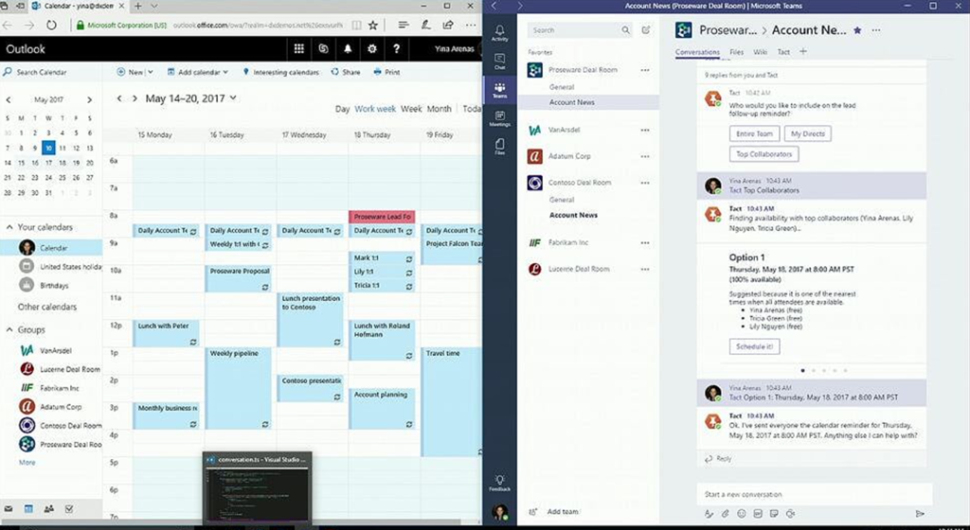
Task: Select Contoso Deal Room Account News channel
Action: point(573,215)
